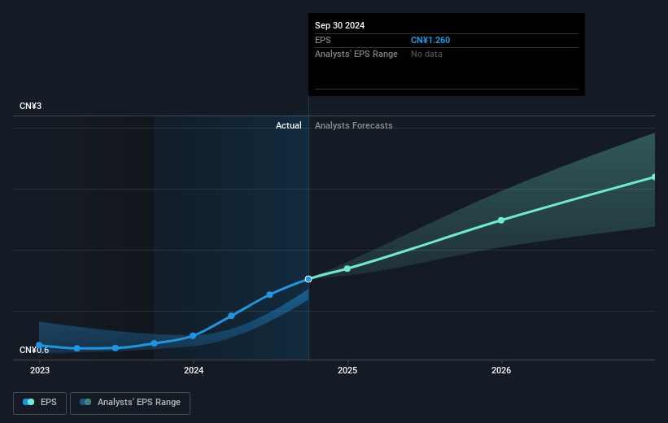Select the mid-2024 actual EPS point
The height and width of the screenshot is (423, 668).
[269, 294]
